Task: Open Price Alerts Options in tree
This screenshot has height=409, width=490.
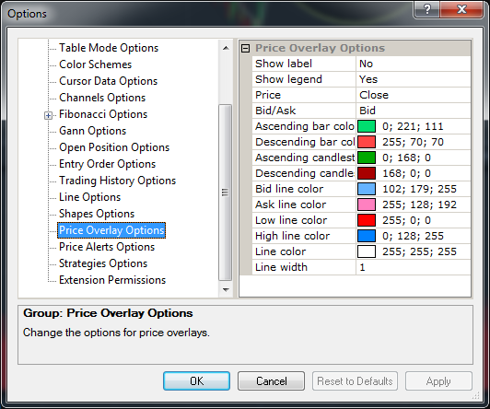Action: coord(107,247)
